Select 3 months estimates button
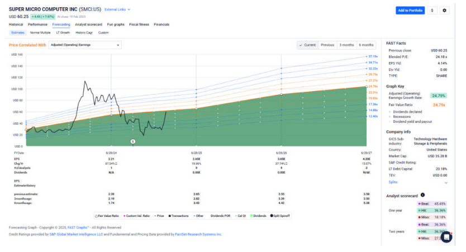 (346, 45)
